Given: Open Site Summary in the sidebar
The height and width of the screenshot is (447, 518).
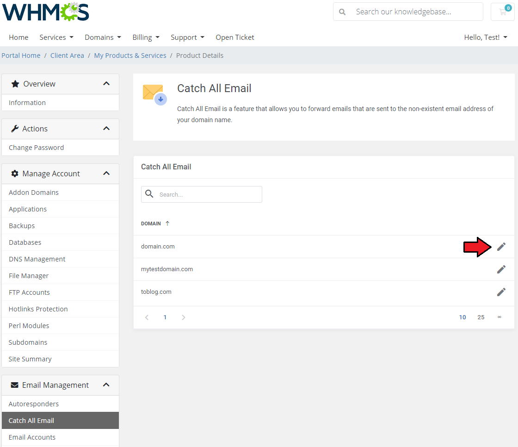Looking at the screenshot, I should point(61,359).
